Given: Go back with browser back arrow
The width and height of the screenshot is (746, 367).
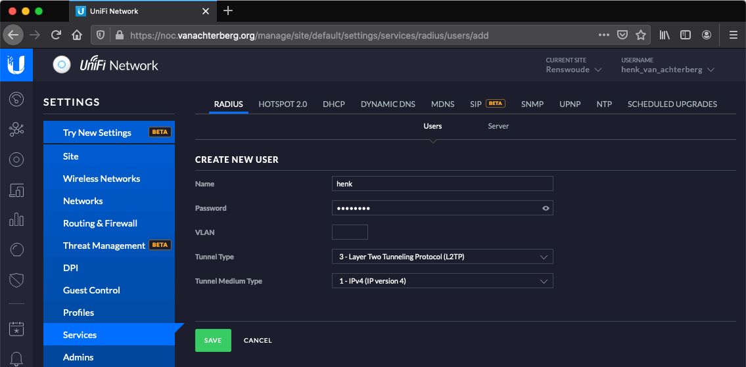Looking at the screenshot, I should (13, 35).
